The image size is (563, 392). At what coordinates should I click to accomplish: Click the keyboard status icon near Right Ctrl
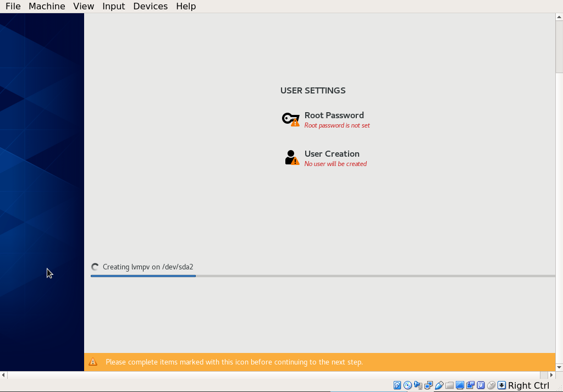(501, 385)
